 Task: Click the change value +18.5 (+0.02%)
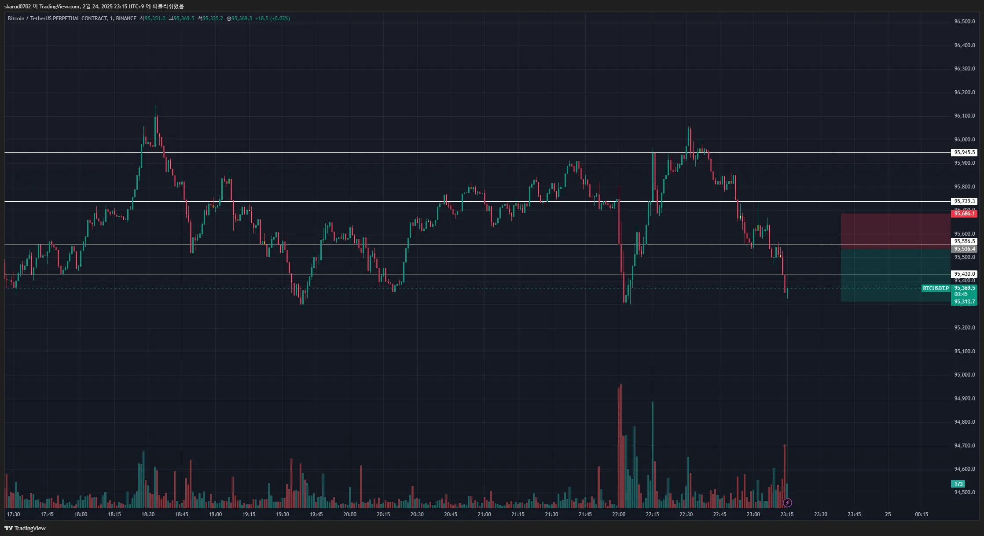(272, 18)
